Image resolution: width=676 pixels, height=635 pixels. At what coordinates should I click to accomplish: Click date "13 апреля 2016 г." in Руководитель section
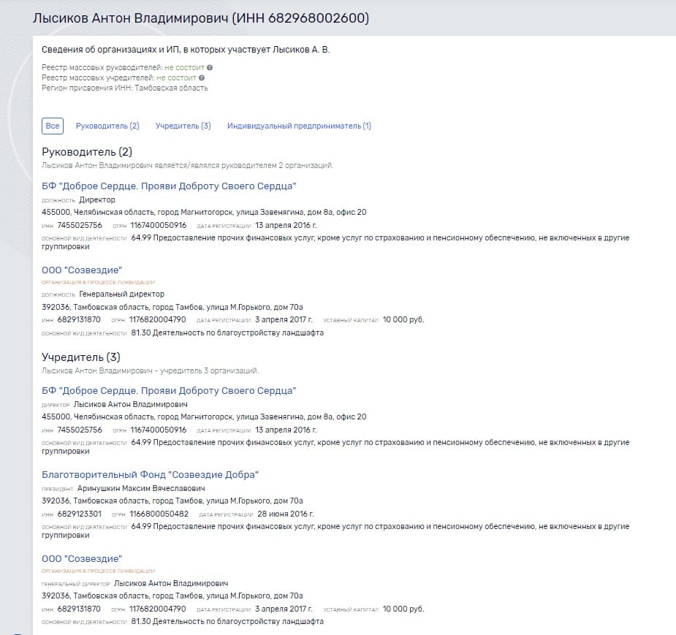286,226
